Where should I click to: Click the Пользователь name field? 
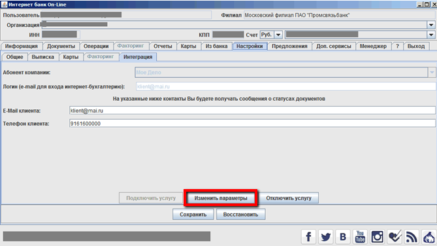[x=125, y=15]
